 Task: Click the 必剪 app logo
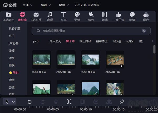pos(10,5)
